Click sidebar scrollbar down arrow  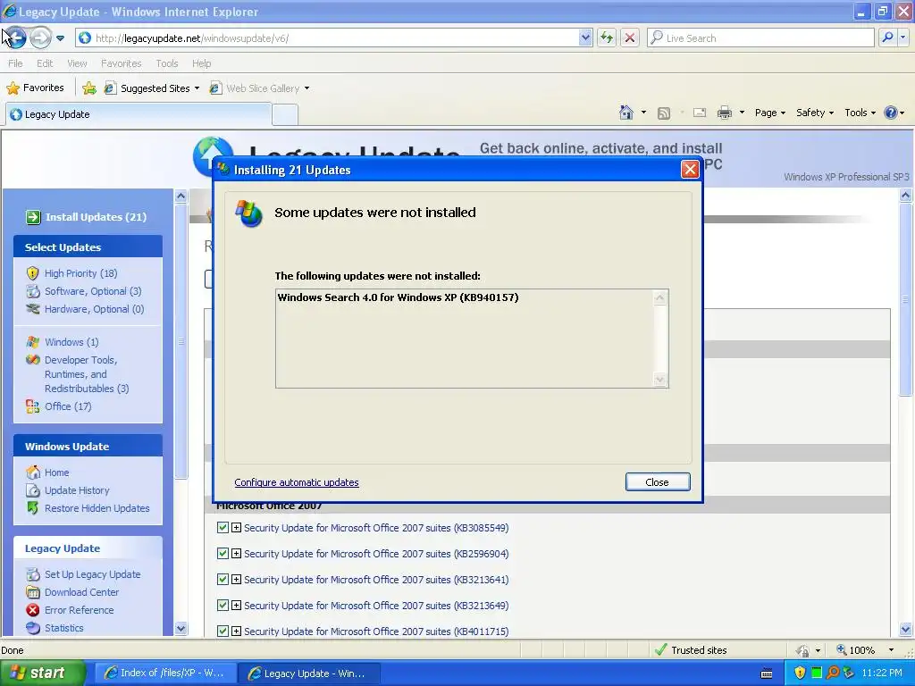click(180, 628)
